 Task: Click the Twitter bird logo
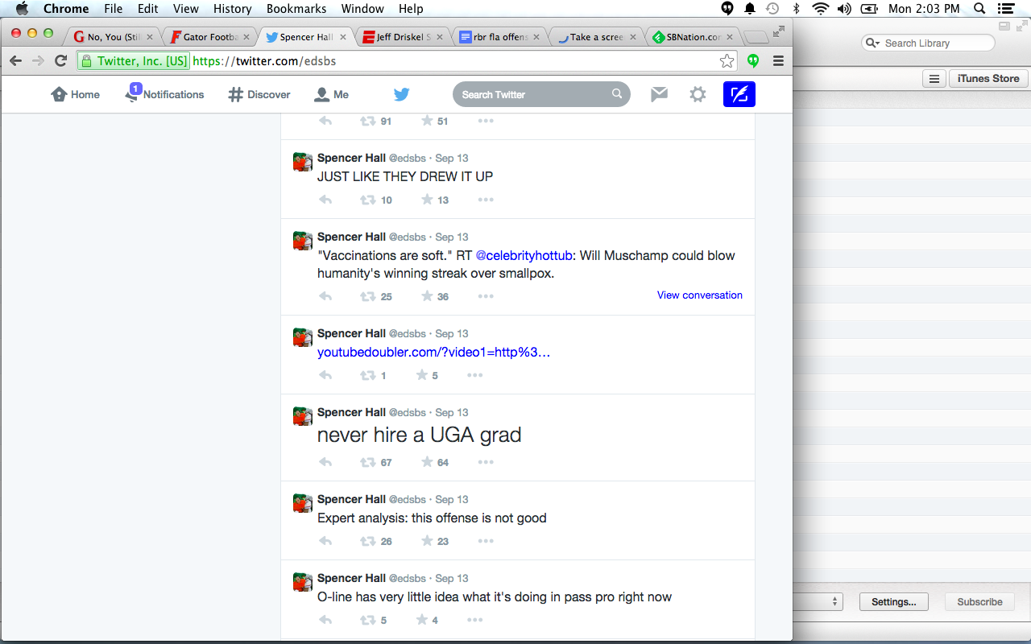402,94
